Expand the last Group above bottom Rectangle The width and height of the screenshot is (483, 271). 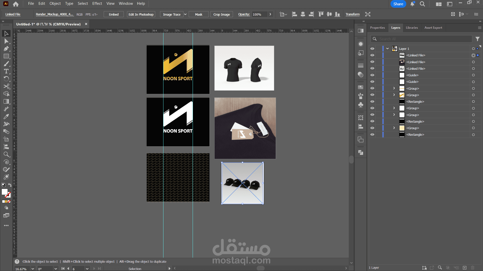click(x=394, y=128)
